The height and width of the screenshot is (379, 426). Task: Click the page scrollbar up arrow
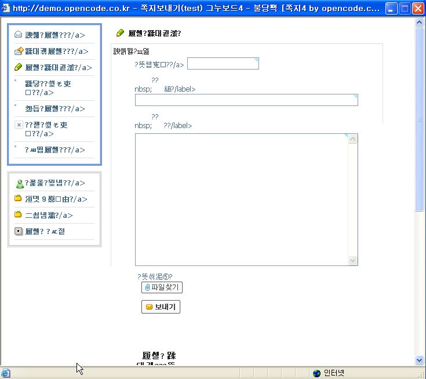coord(419,22)
